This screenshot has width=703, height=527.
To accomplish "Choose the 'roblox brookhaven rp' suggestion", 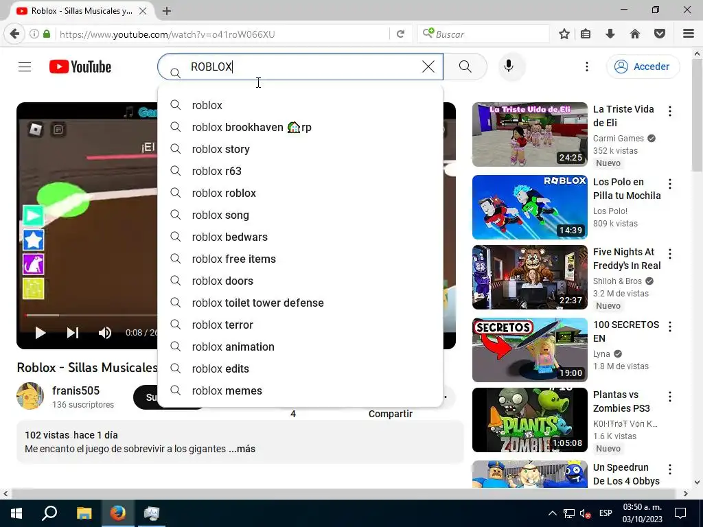I will [301, 127].
